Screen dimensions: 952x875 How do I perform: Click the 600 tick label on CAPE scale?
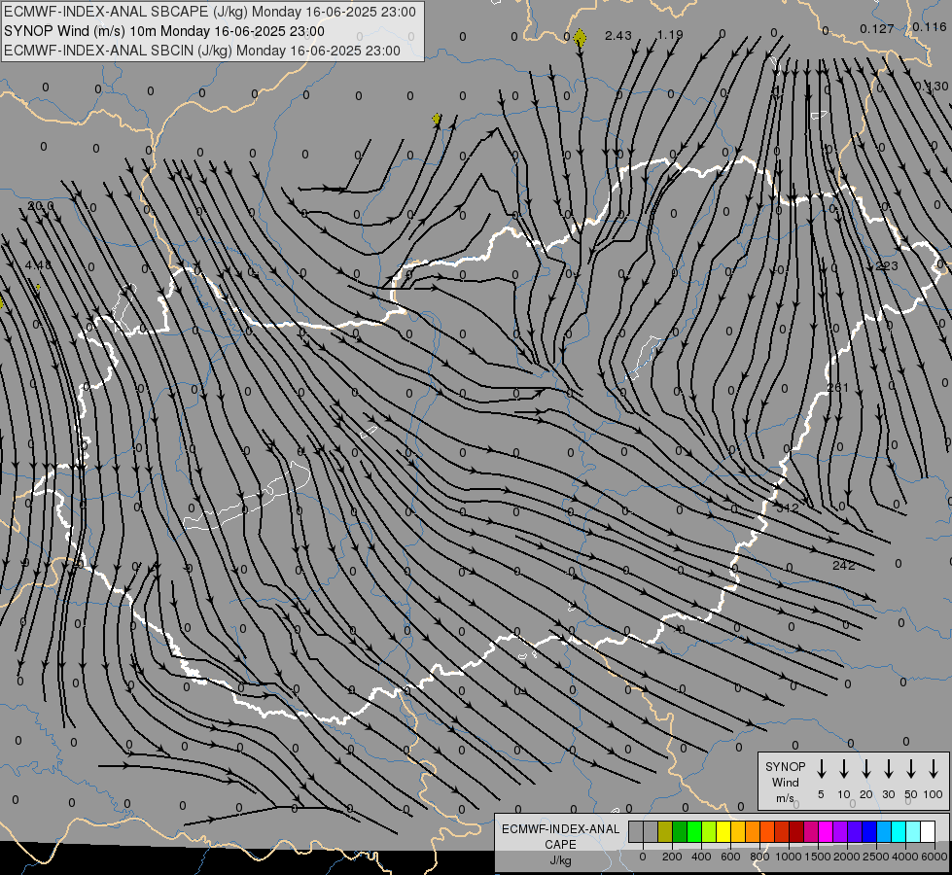pyautogui.click(x=730, y=857)
